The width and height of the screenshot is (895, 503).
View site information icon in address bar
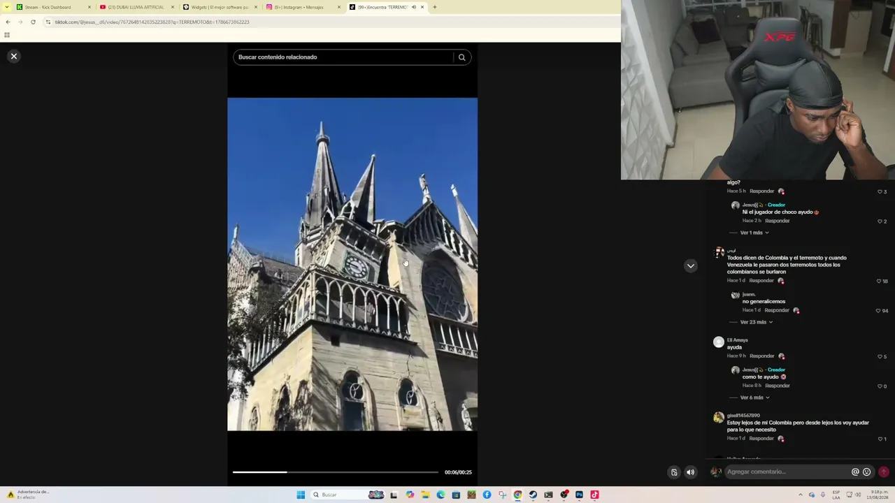tap(48, 22)
